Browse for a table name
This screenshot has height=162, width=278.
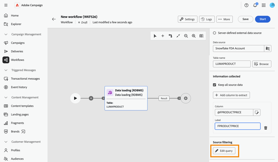pos(262,64)
